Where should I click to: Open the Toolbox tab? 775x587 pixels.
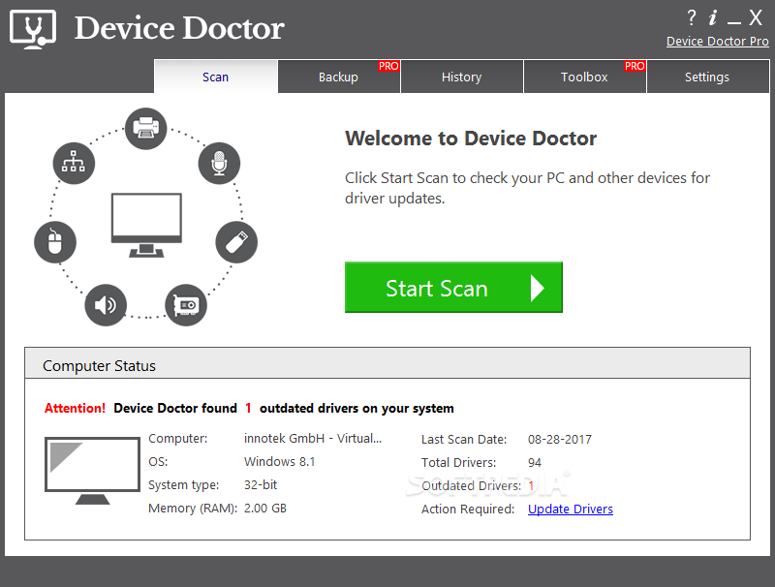point(584,77)
